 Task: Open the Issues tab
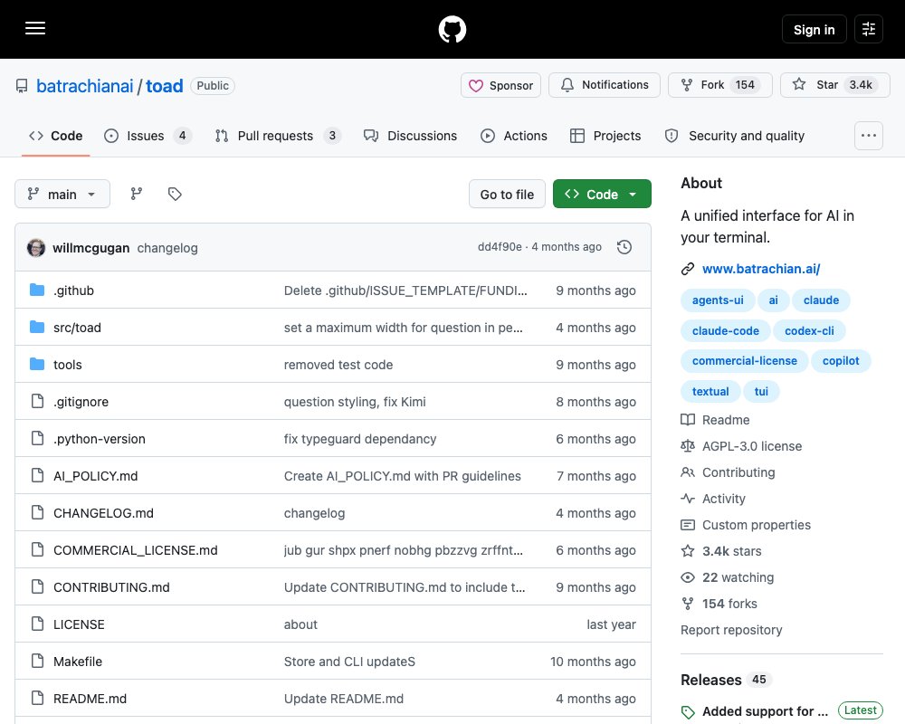(x=148, y=136)
